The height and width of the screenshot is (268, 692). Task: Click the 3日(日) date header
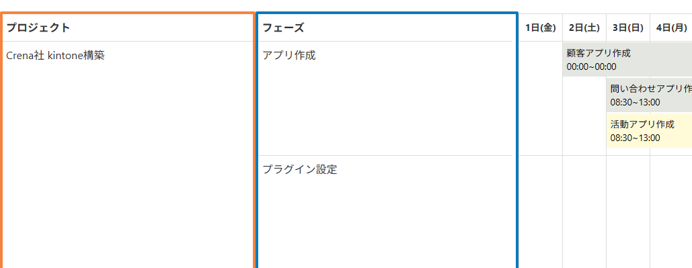coord(628,28)
